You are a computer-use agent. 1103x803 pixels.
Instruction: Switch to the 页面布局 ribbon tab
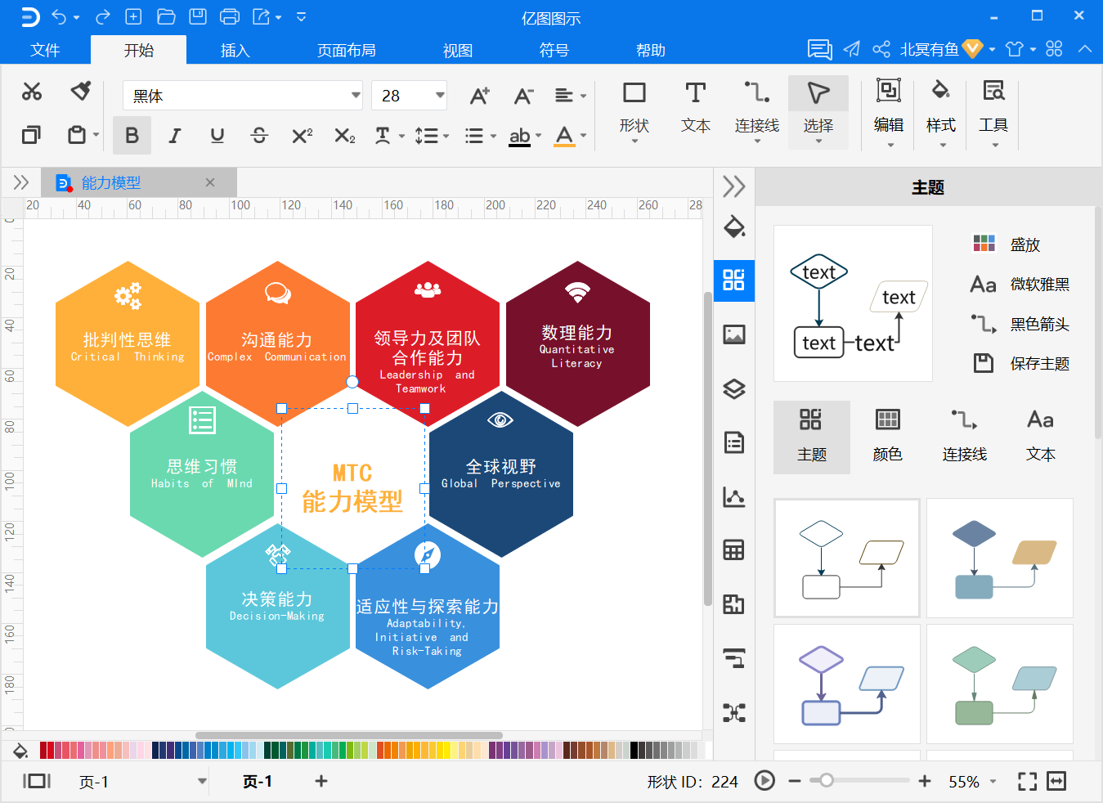[x=347, y=50]
